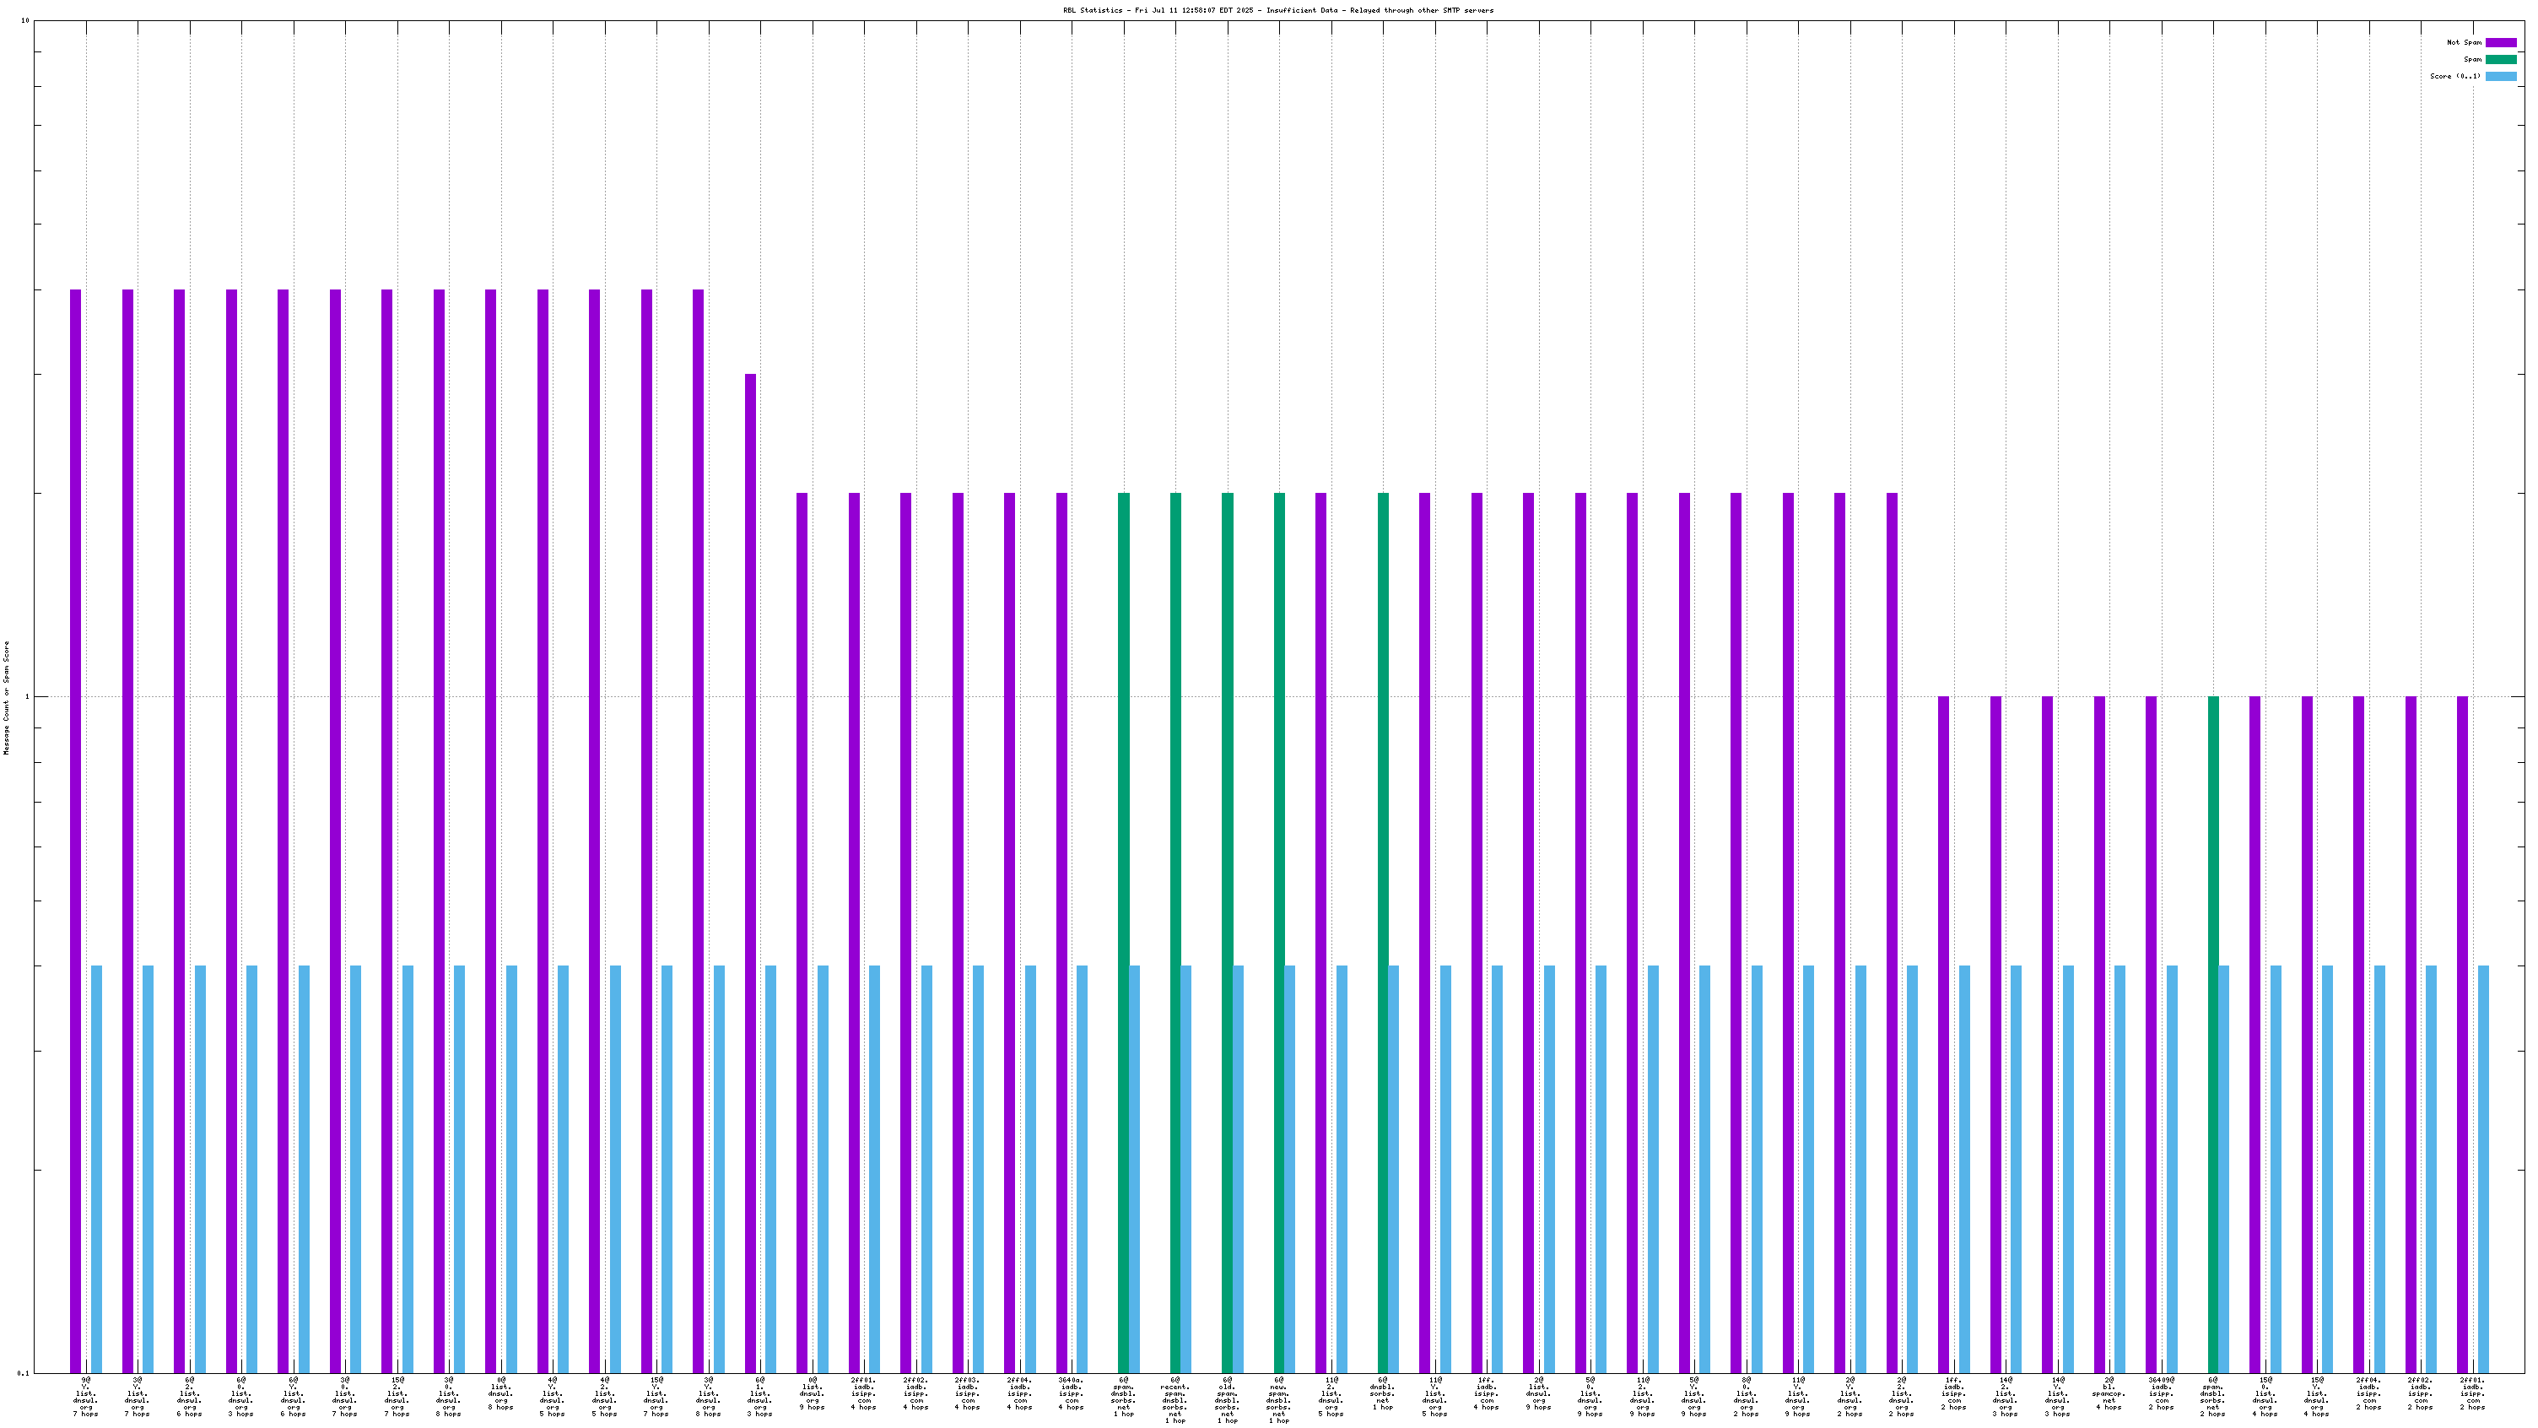Click the green Spam legend swatch

click(x=2501, y=59)
